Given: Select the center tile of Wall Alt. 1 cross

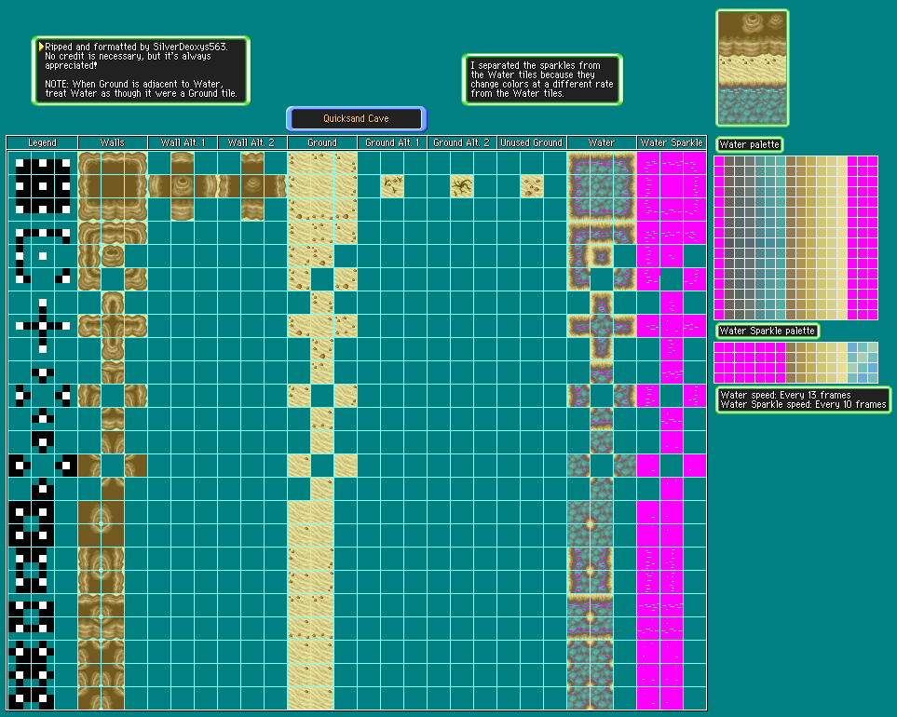Looking at the screenshot, I should coord(183,186).
